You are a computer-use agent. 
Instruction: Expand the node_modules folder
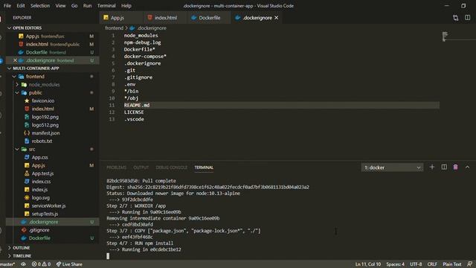click(17, 84)
